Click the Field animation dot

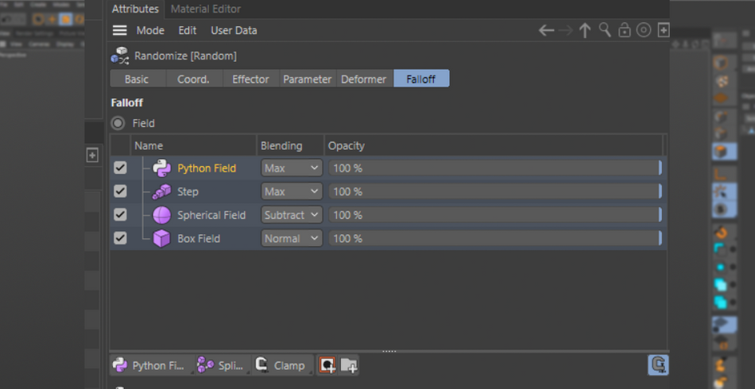coord(118,123)
